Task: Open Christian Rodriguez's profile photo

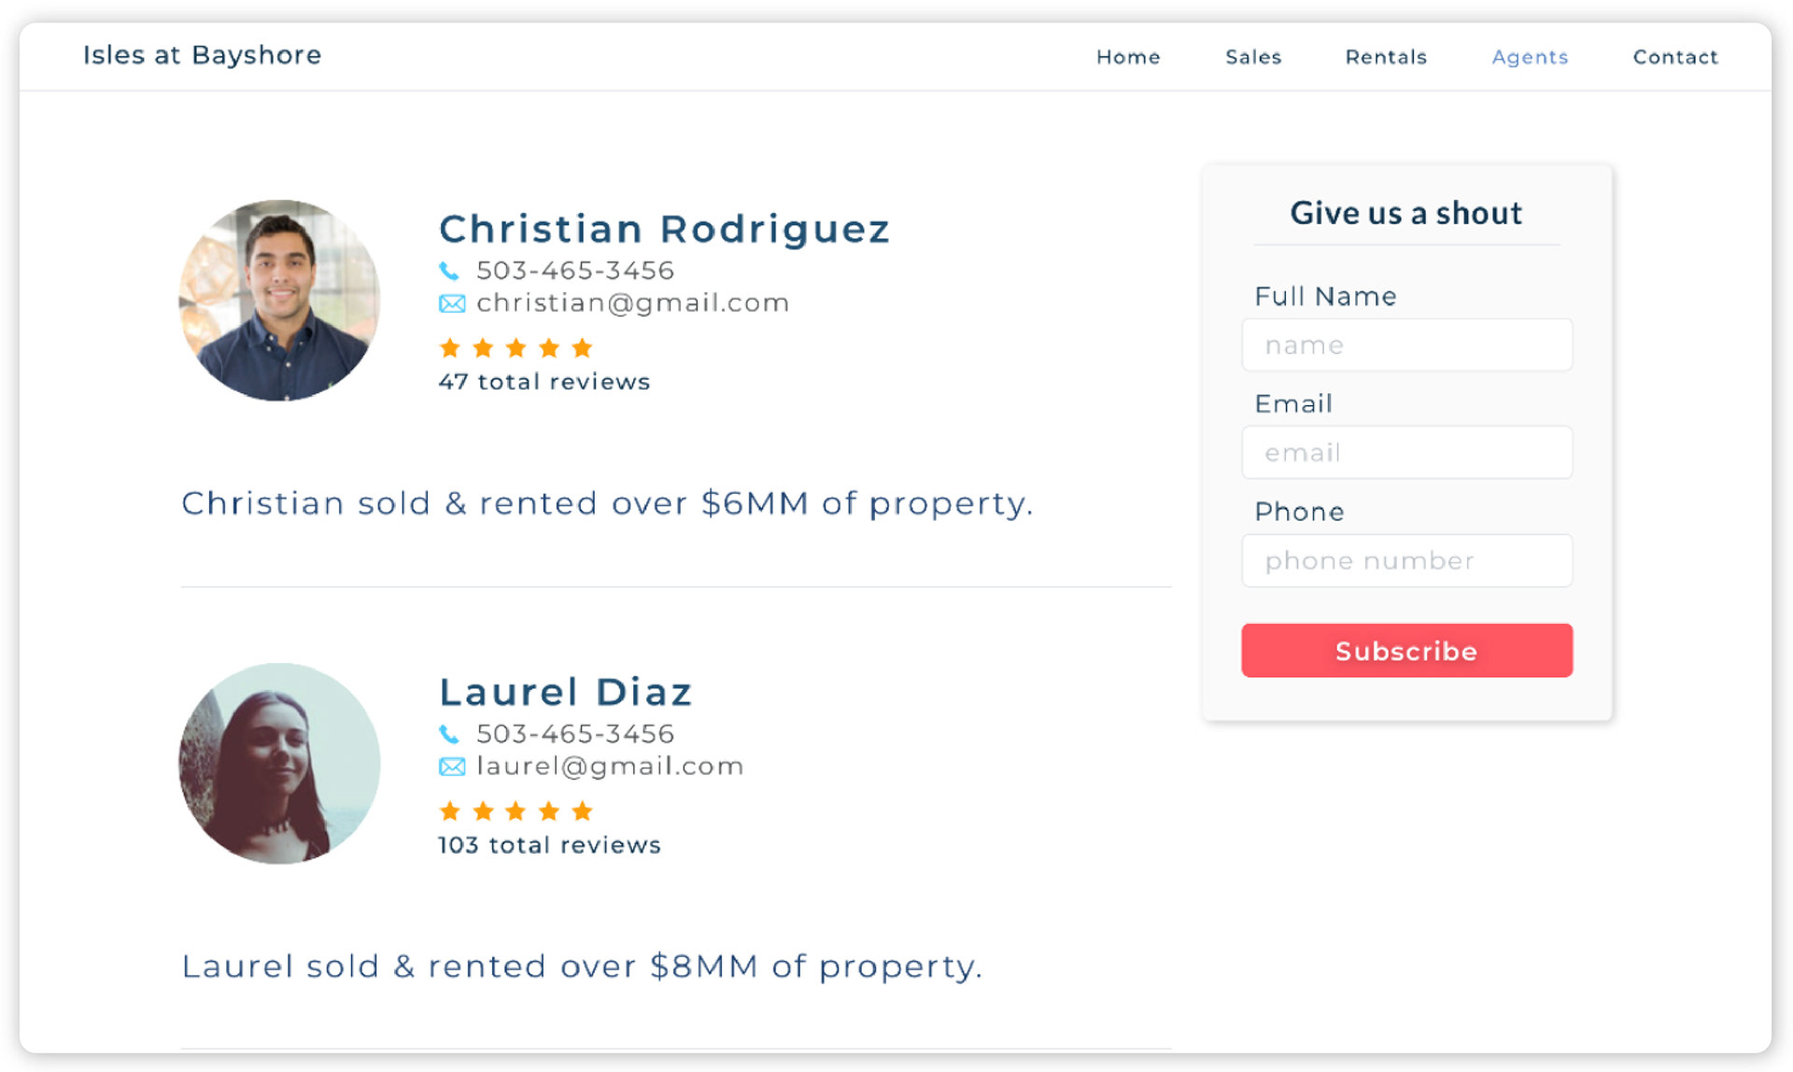Action: tap(279, 301)
